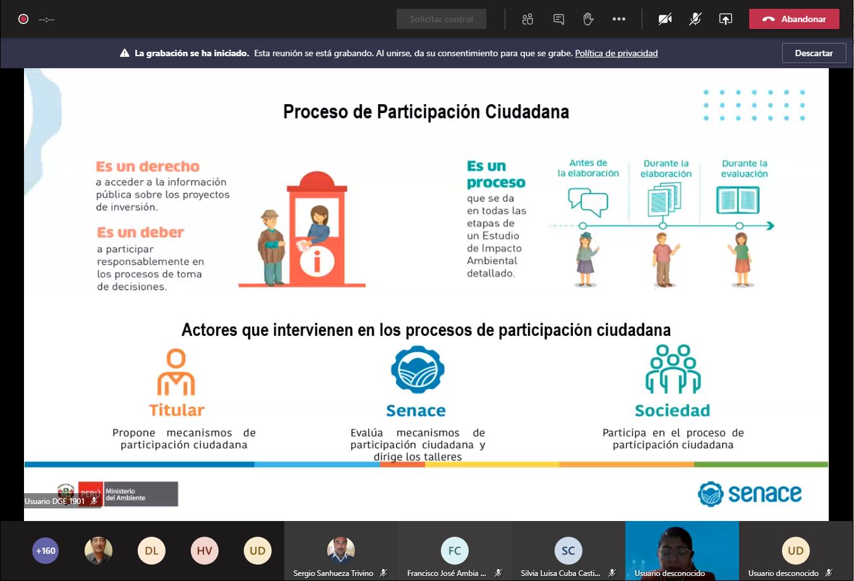Select the HV participant avatar
The height and width of the screenshot is (581, 854).
click(205, 551)
